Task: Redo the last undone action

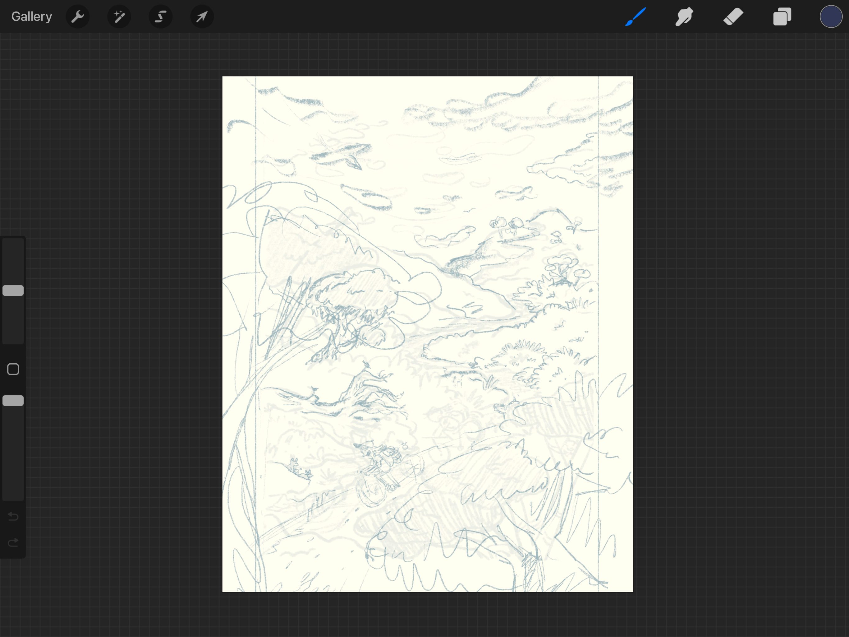Action: (13, 542)
